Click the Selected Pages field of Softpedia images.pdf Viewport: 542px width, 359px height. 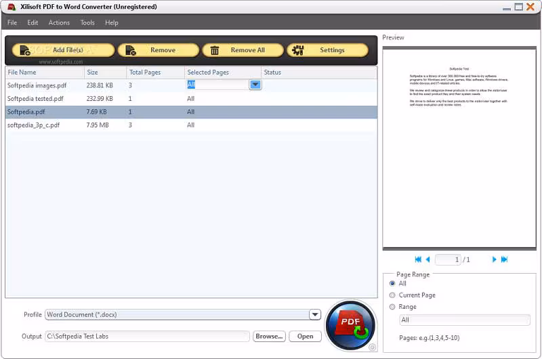[x=217, y=85]
